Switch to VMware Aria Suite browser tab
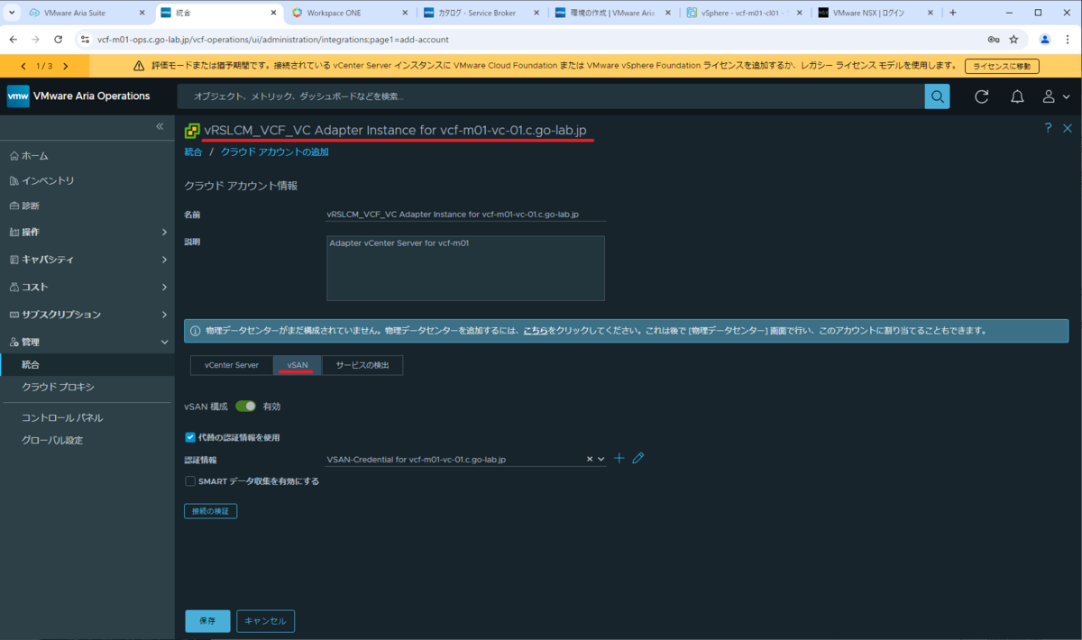Screen dimensions: 1082x640 pyautogui.click(x=85, y=14)
